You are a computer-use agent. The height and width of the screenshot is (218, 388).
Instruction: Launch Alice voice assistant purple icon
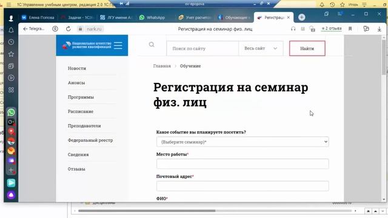[x=11, y=195]
